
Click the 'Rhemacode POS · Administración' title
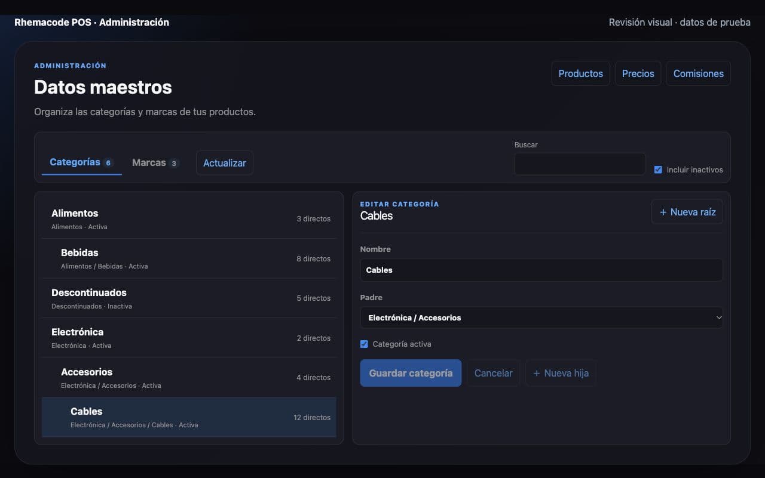pos(91,22)
